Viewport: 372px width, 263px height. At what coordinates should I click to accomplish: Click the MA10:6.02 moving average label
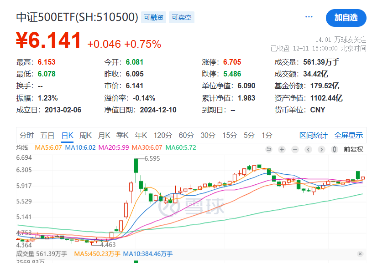pos(80,147)
